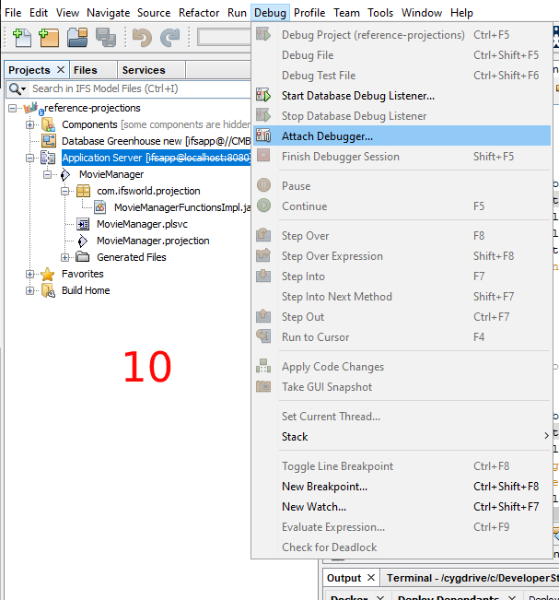Switch to the Files tab

click(85, 70)
